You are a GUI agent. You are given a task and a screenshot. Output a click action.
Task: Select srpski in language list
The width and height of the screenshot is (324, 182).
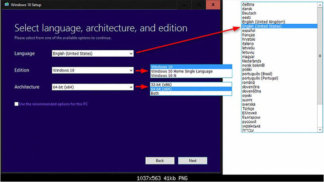click(x=279, y=96)
